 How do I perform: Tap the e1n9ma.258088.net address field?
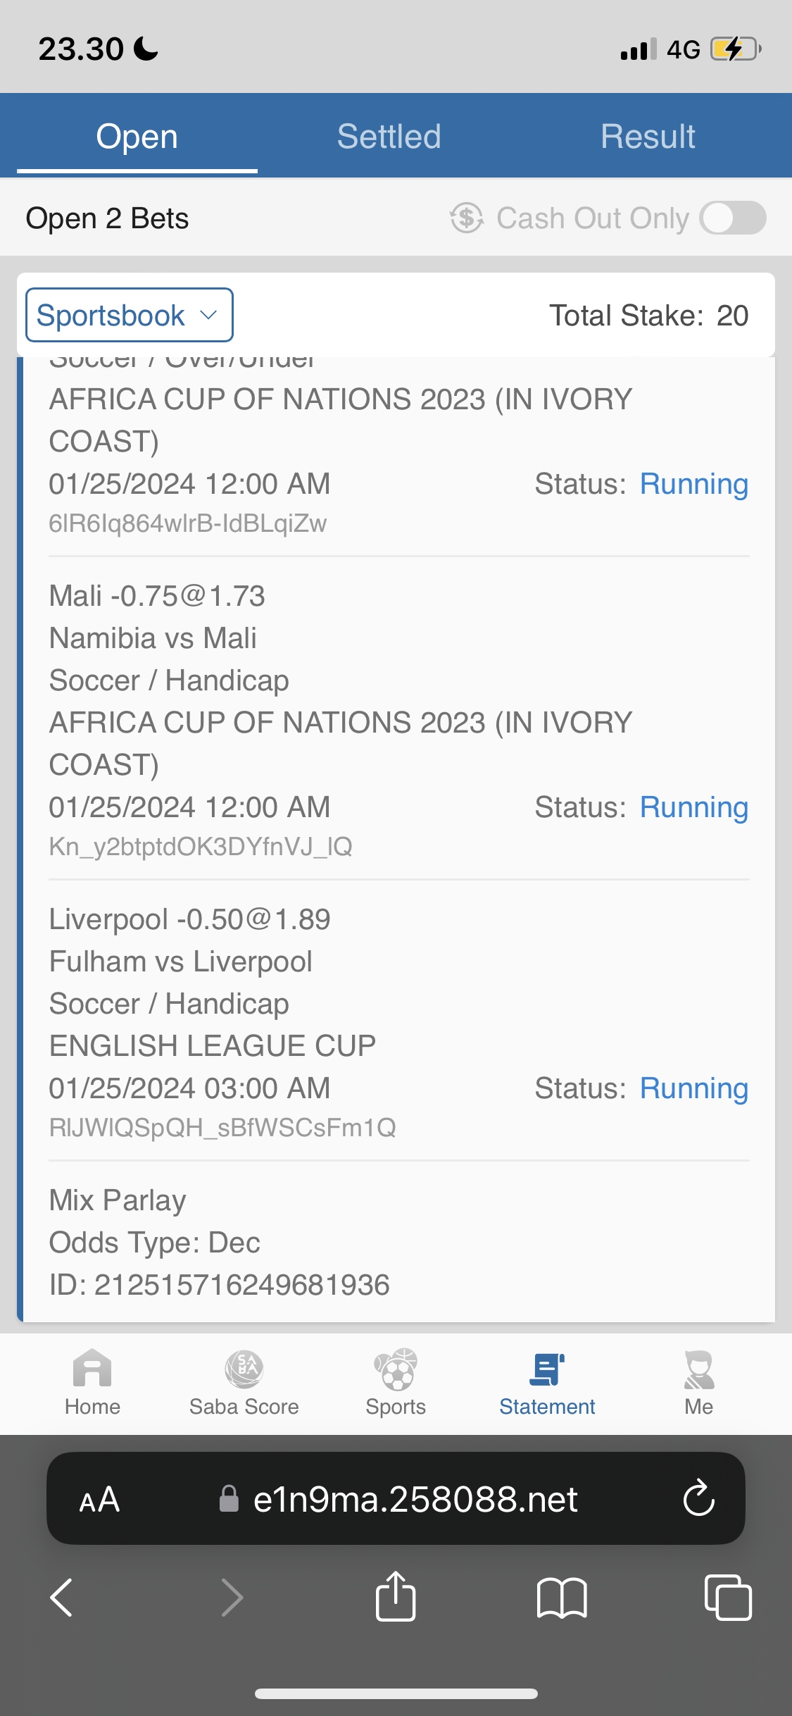pos(415,1499)
